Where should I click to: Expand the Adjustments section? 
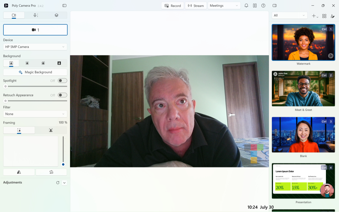[64, 183]
